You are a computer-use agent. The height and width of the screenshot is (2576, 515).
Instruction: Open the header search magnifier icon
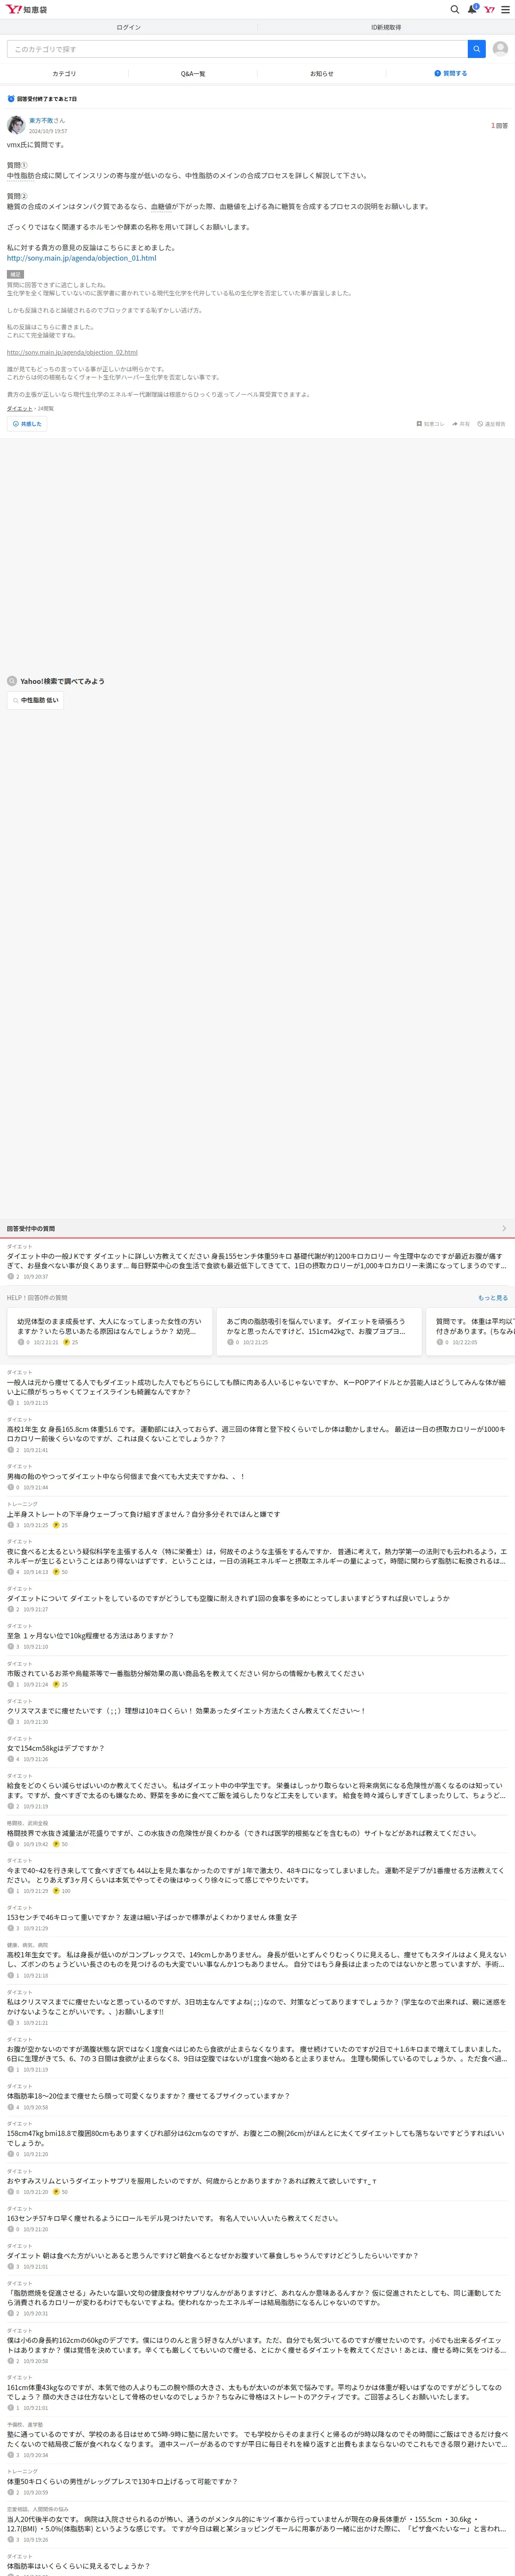pos(455,9)
